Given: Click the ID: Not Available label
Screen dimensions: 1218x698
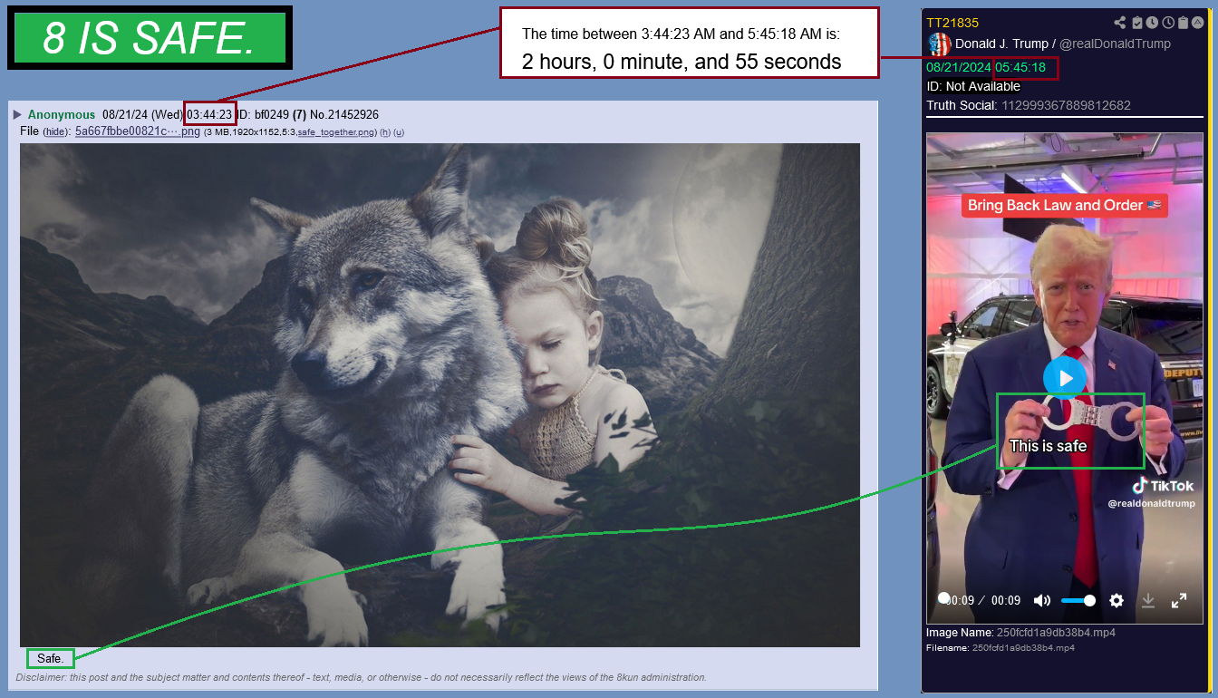Looking at the screenshot, I should [973, 86].
